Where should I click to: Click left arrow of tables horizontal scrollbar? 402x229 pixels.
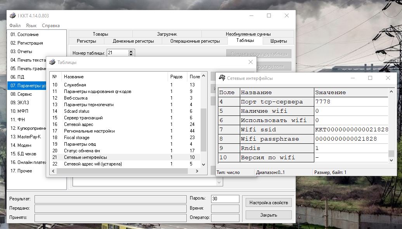click(x=53, y=171)
